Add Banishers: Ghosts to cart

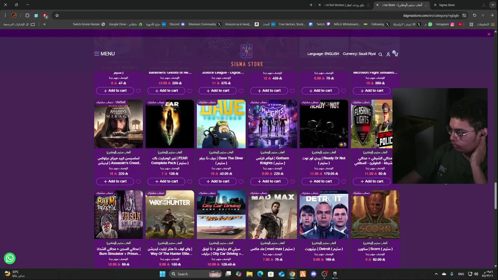pyautogui.click(x=167, y=91)
